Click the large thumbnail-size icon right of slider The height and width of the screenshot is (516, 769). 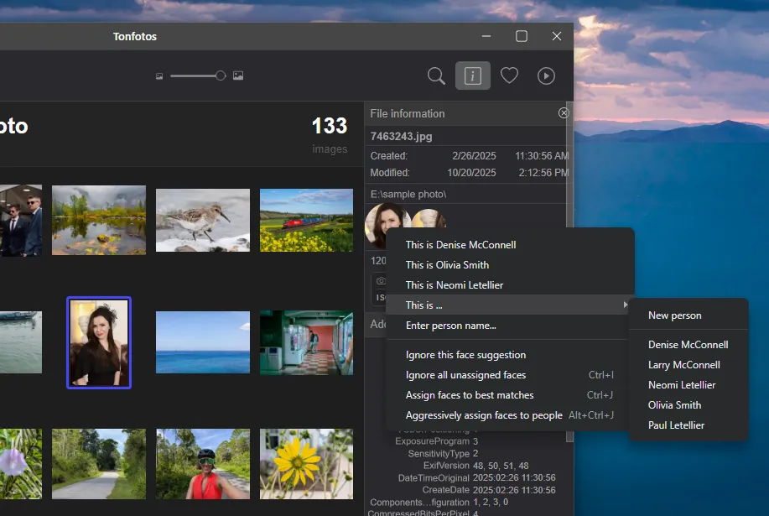coord(238,76)
